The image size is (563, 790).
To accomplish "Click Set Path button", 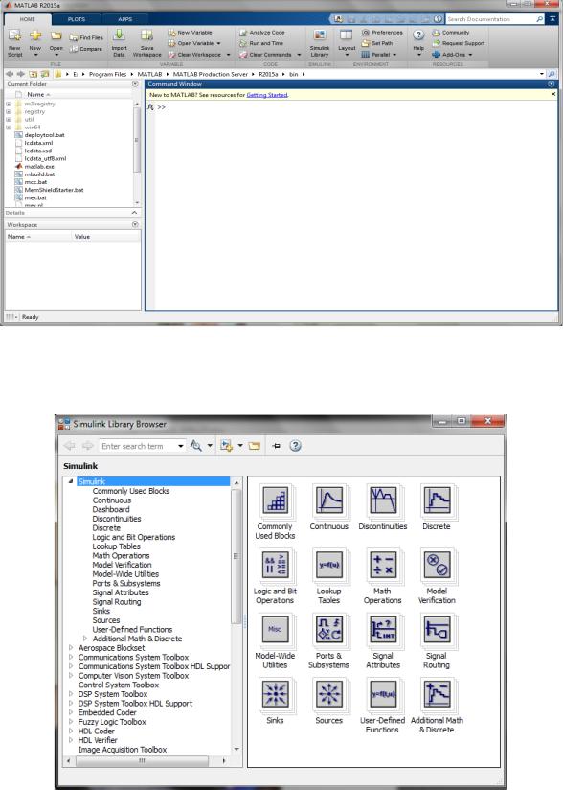I will 377,43.
